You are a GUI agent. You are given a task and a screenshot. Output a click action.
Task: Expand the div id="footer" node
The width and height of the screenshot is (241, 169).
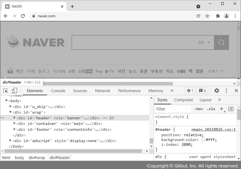14,129
